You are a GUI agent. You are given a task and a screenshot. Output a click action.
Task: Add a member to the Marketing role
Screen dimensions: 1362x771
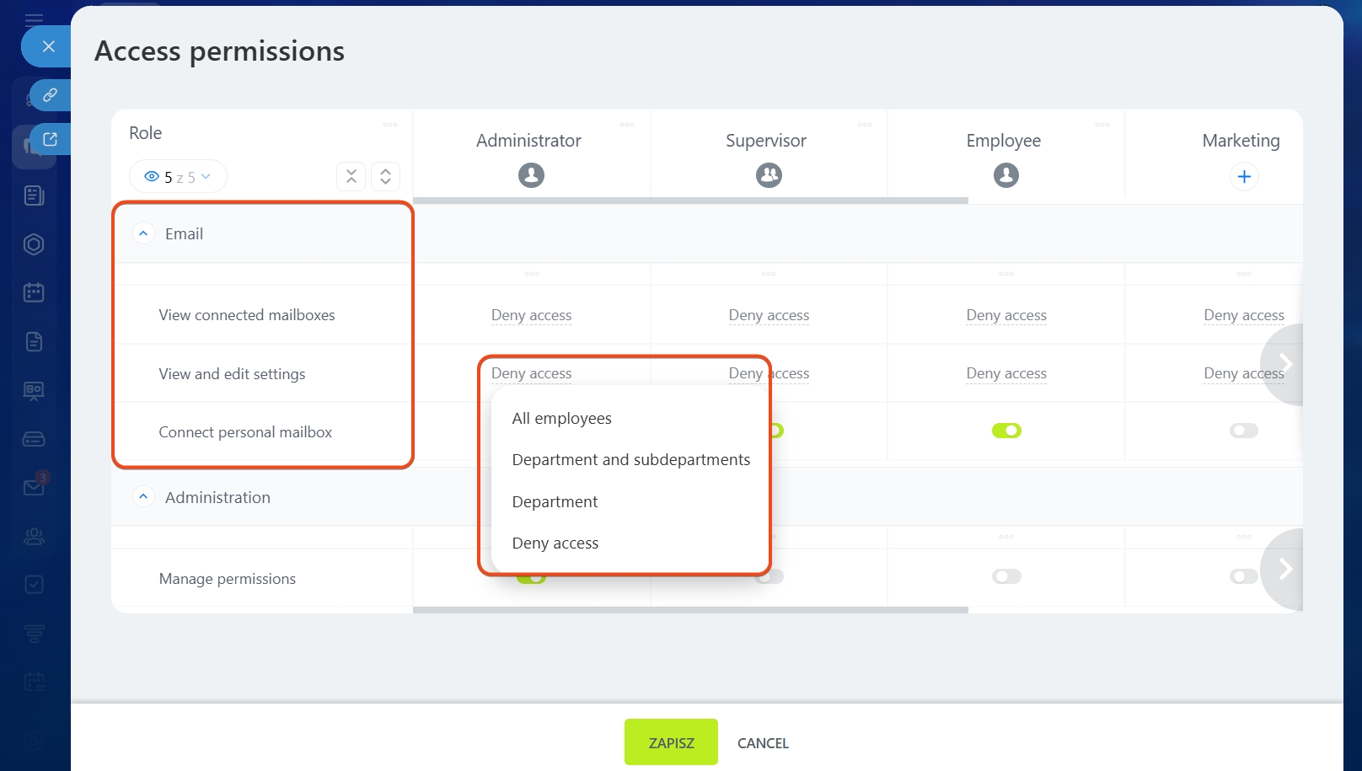1244,177
